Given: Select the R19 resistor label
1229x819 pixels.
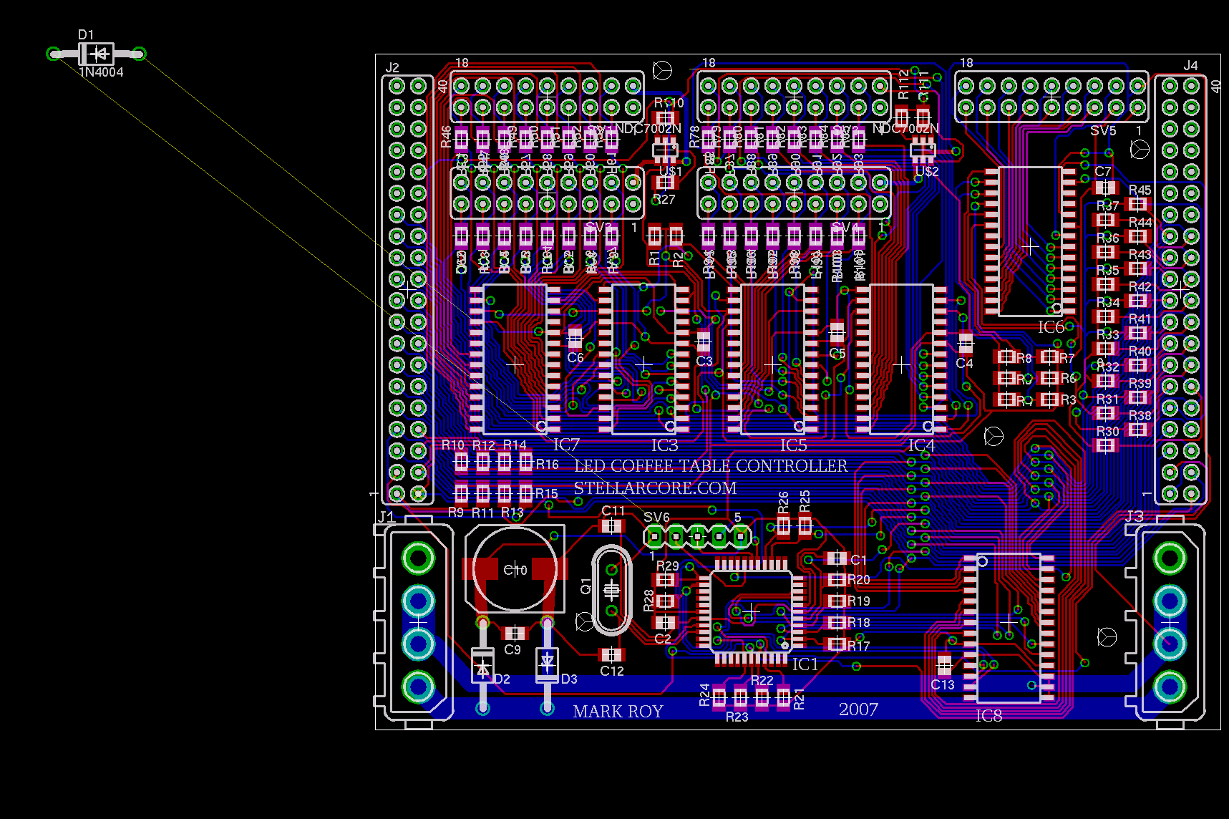Looking at the screenshot, I should 859,601.
